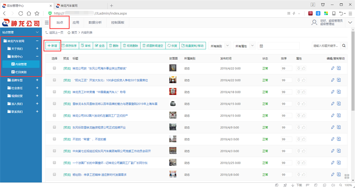Click pin-to-top icon for 东风标致雪铁龙融资租赁 row

pyautogui.click(x=299, y=127)
